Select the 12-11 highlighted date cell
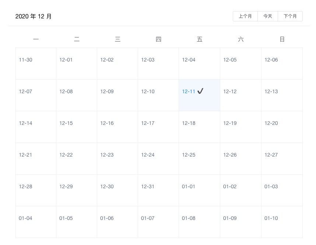Viewport: 316px width, 245px height. 199,95
